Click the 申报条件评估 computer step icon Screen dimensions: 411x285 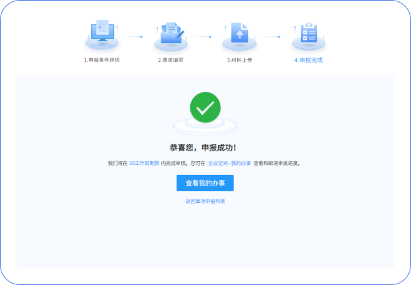pyautogui.click(x=101, y=33)
